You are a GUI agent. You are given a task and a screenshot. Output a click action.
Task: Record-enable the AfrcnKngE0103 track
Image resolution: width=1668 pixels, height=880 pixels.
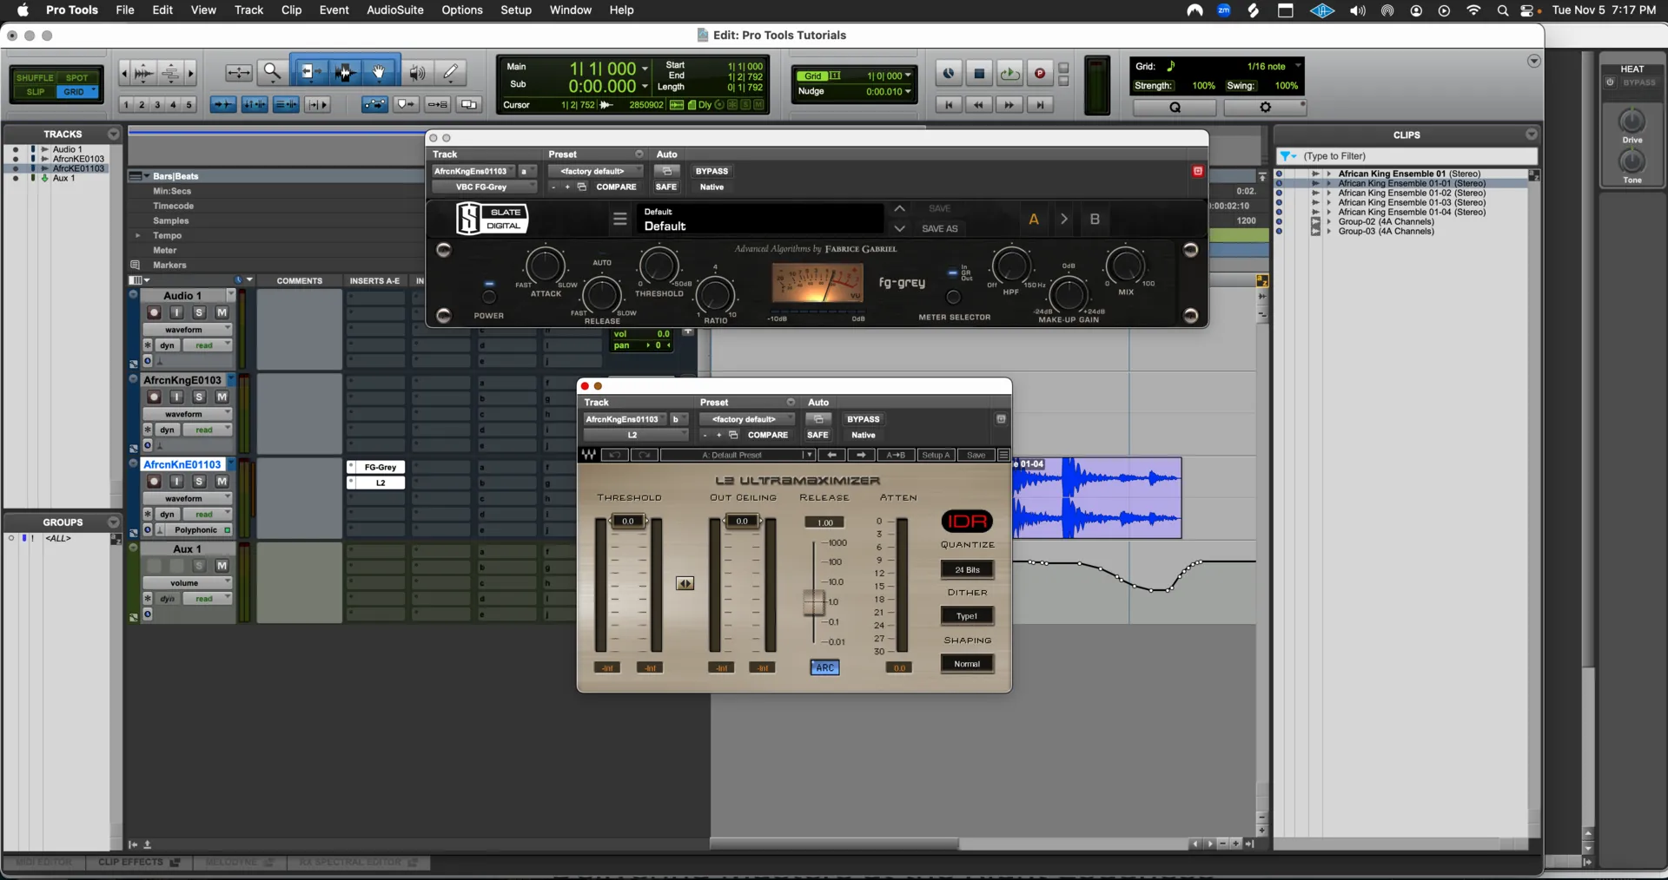click(x=154, y=397)
